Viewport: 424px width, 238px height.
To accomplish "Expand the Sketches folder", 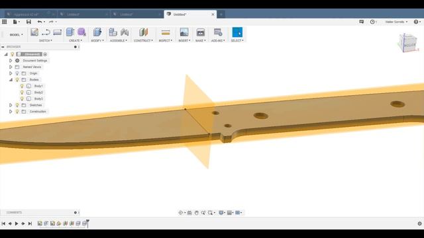I will 11,105.
